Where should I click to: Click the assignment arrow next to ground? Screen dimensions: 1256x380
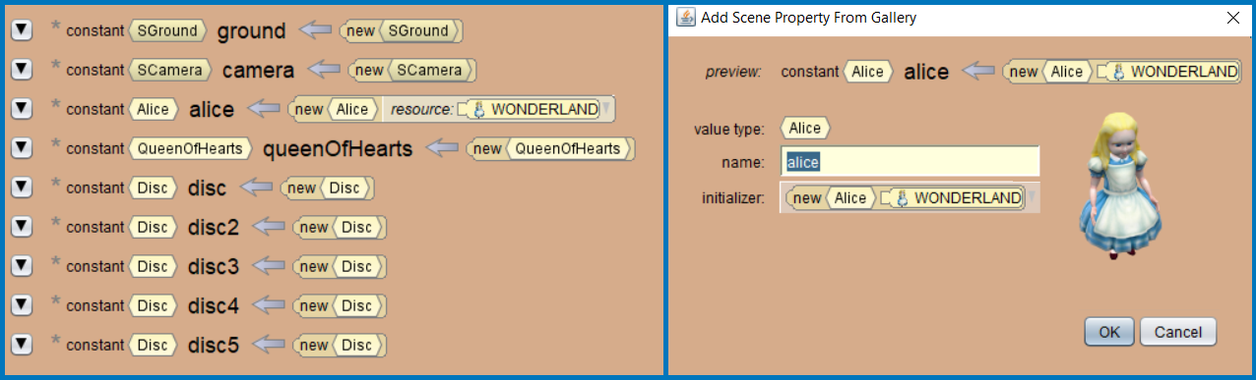click(316, 30)
